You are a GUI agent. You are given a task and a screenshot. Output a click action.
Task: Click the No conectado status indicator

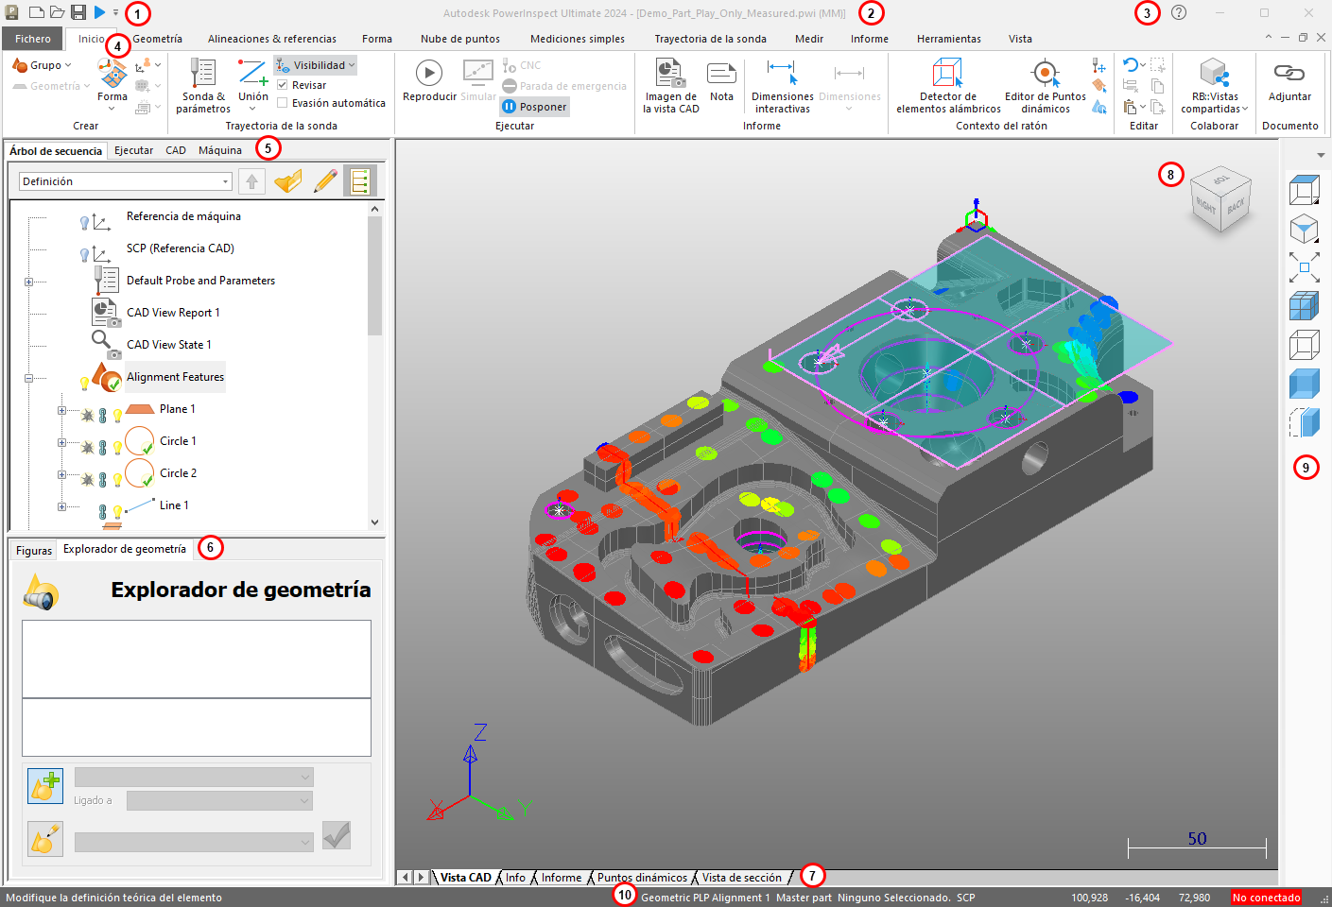[1266, 898]
